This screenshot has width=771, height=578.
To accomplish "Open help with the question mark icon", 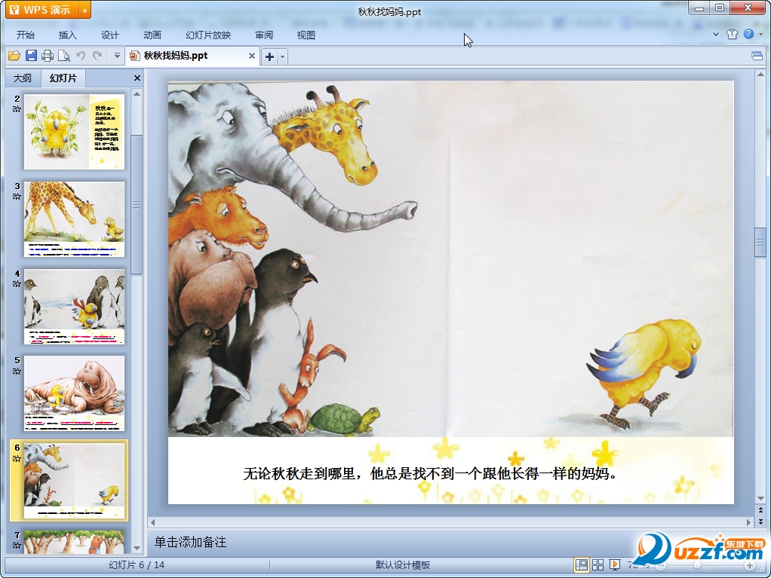I will pos(748,34).
